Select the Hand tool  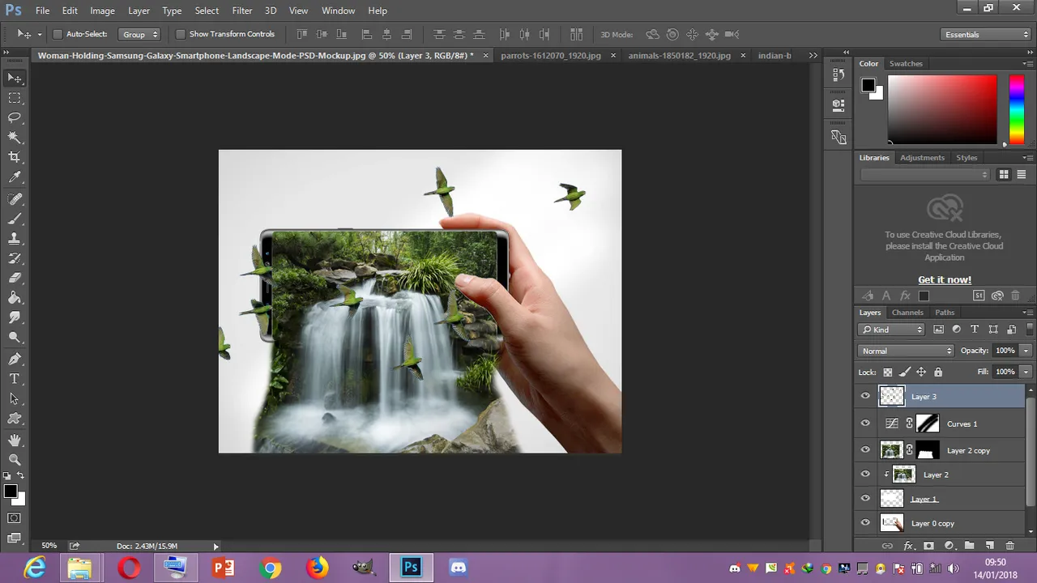[x=15, y=440]
